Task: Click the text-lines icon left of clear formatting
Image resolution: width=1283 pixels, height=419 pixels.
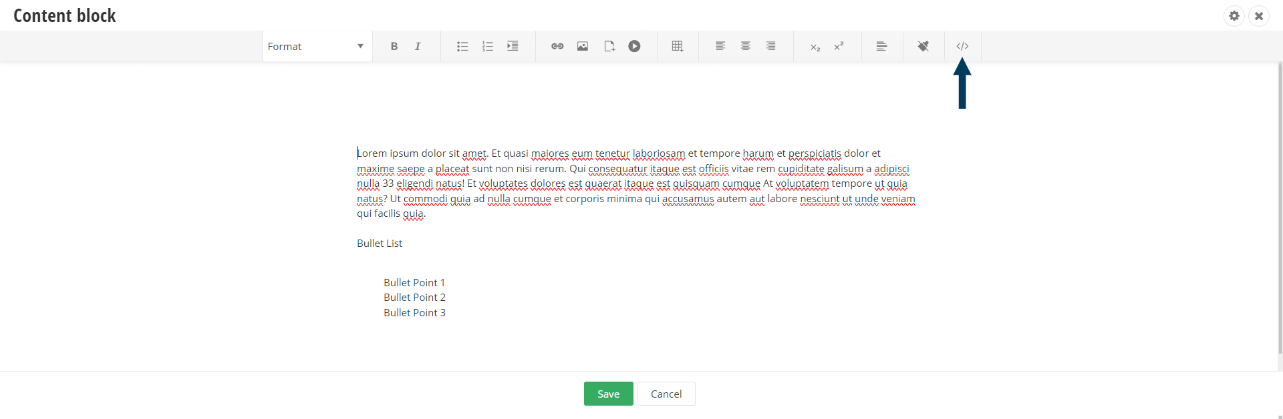Action: click(882, 46)
